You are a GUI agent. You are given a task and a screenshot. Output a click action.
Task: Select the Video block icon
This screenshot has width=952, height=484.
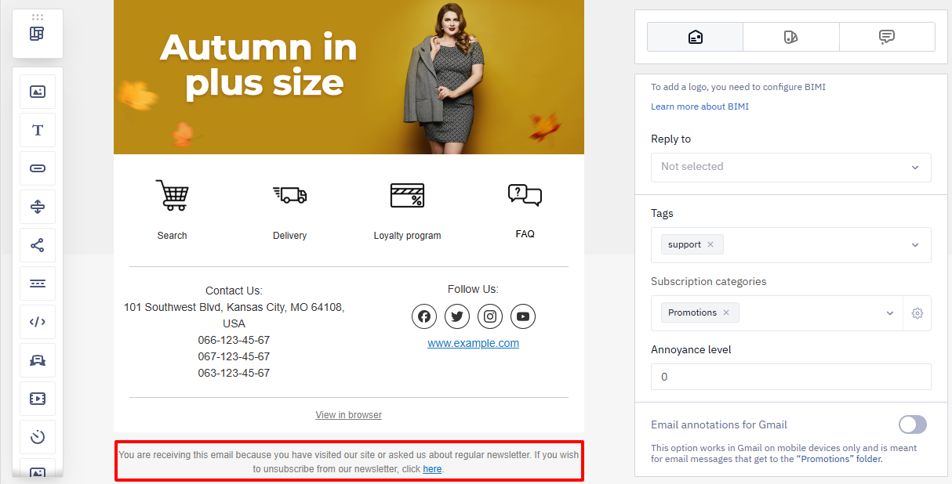38,399
